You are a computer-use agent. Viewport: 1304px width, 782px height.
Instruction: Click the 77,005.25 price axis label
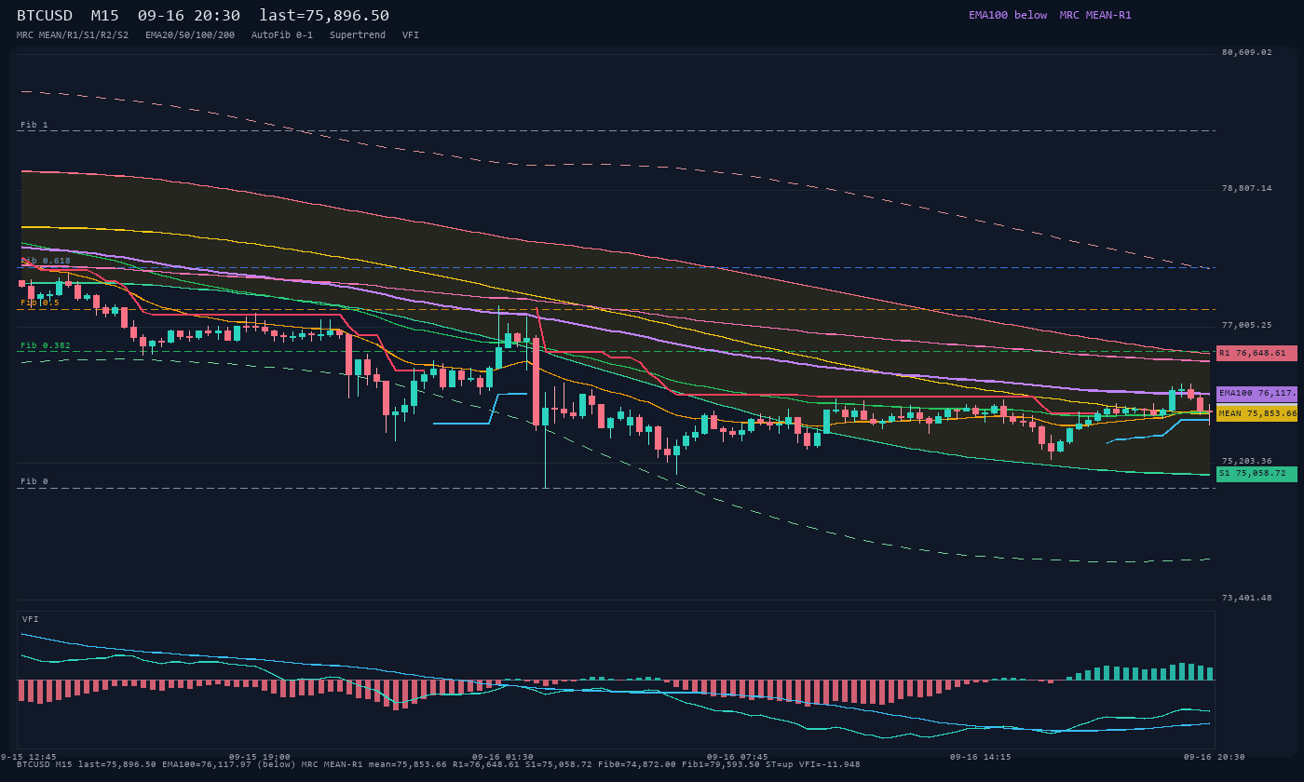1246,325
